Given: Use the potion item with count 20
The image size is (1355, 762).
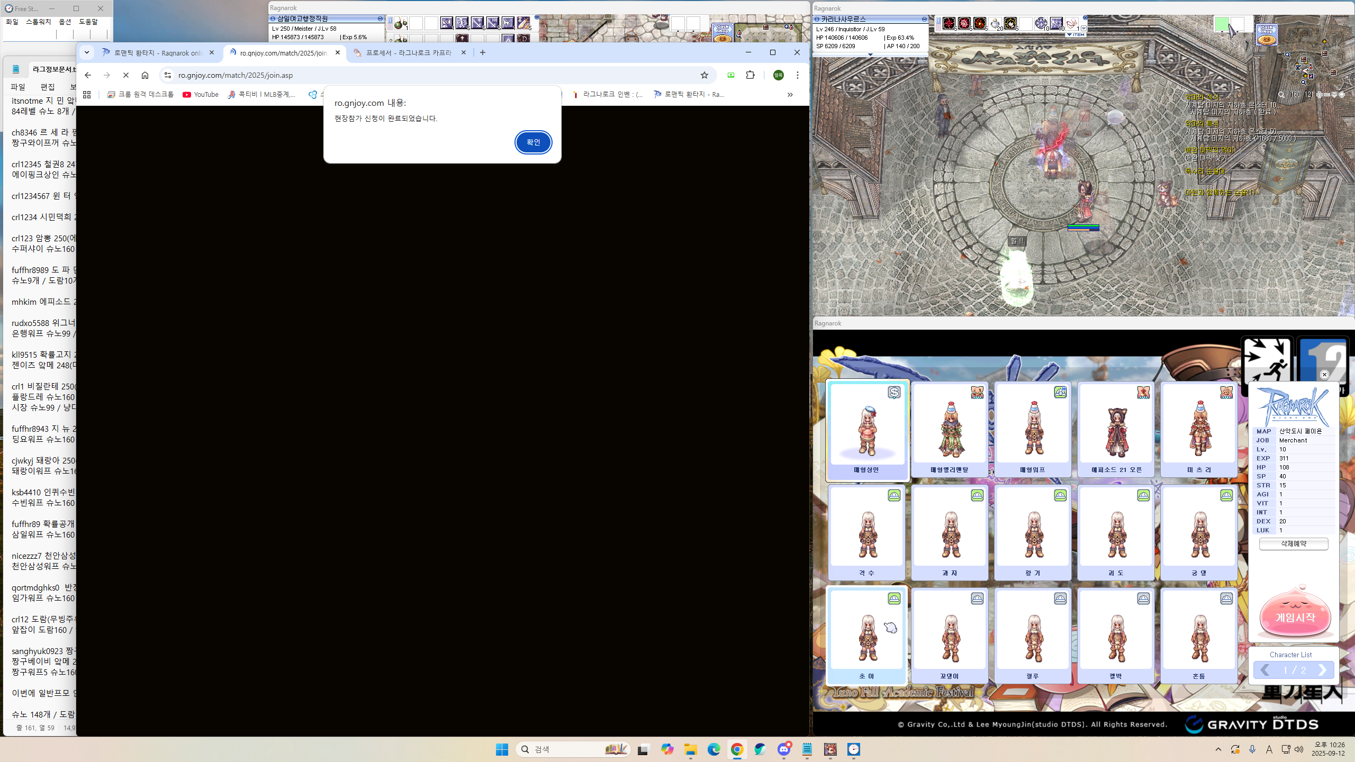Looking at the screenshot, I should [x=995, y=23].
